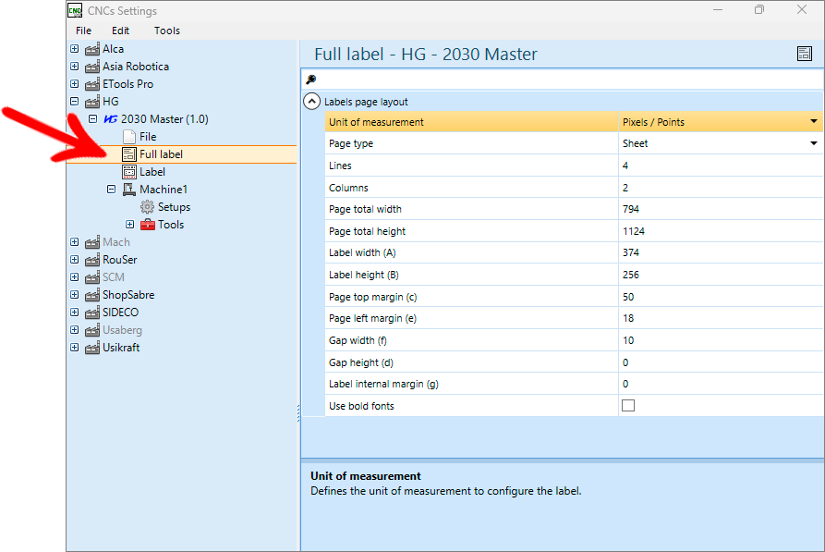Screen dimensions: 825x552
Task: Expand the ShopSabre tree node
Action: click(x=74, y=295)
